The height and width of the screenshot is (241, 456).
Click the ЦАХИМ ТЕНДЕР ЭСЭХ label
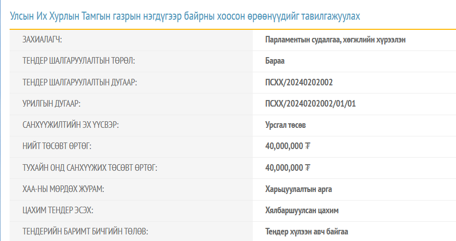(x=58, y=210)
